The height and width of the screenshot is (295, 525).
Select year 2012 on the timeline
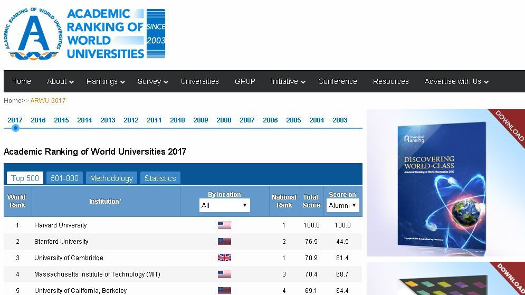point(131,120)
